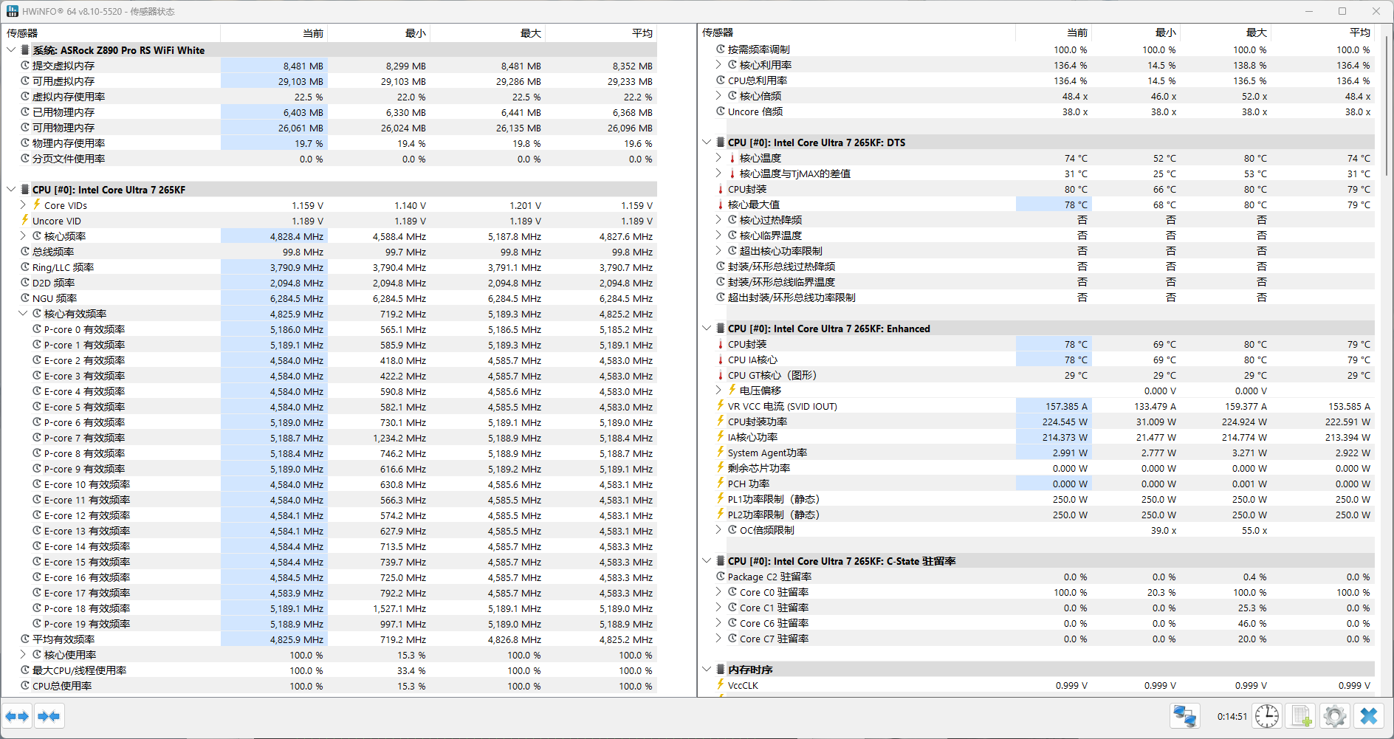Expand the 核心温度 row
This screenshot has width=1394, height=739.
(x=718, y=158)
